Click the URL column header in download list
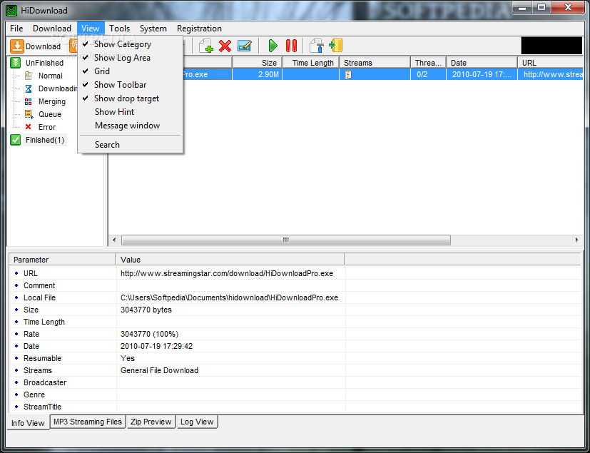590x453 pixels. [551, 63]
